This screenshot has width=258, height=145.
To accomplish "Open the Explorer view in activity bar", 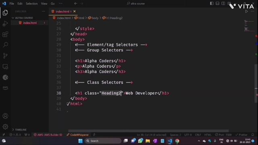I will (5, 12).
